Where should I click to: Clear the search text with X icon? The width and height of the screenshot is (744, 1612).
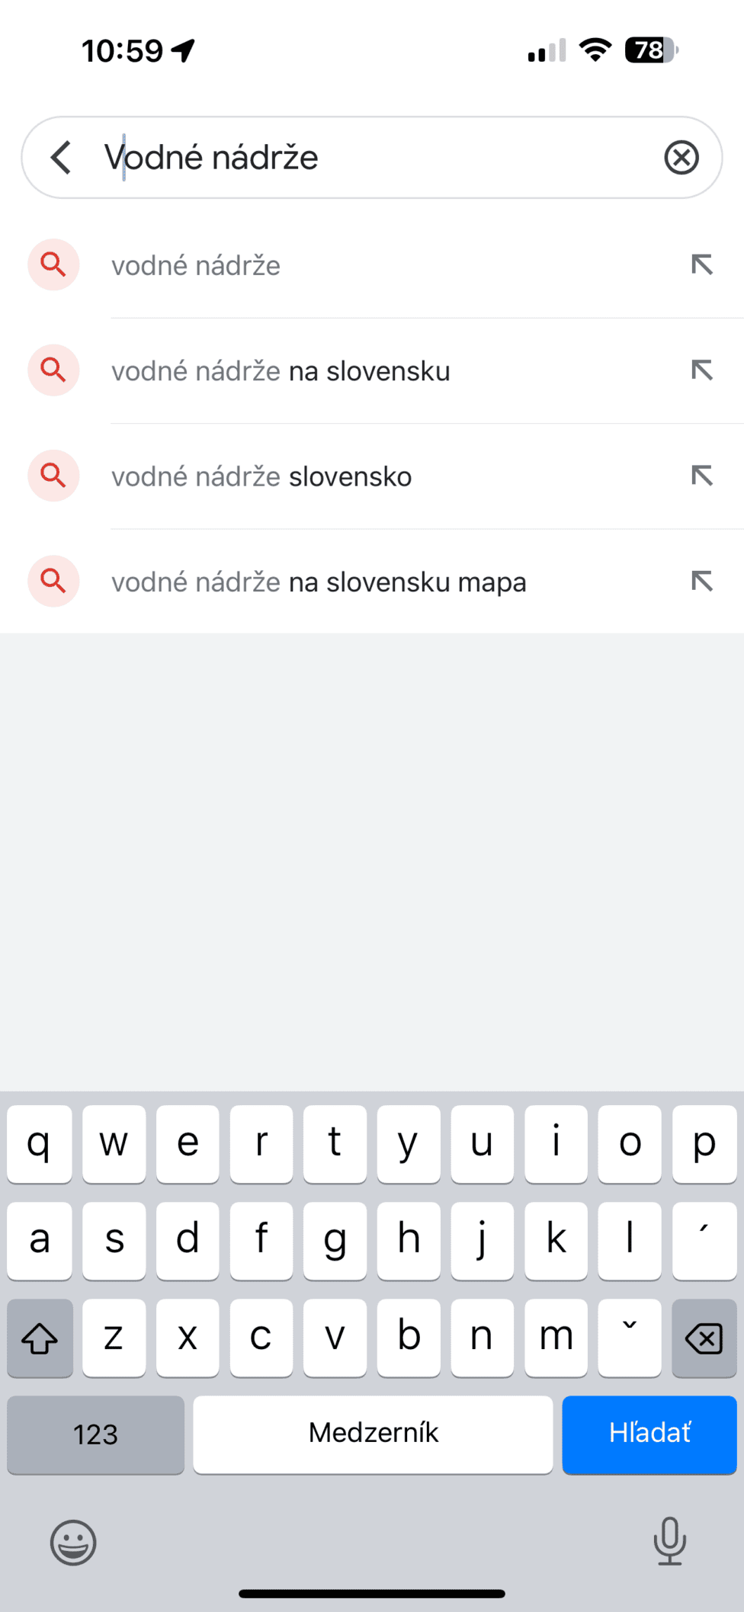click(x=681, y=158)
